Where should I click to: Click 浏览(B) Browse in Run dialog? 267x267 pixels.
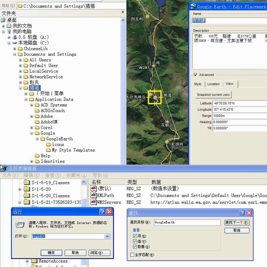click(99, 253)
